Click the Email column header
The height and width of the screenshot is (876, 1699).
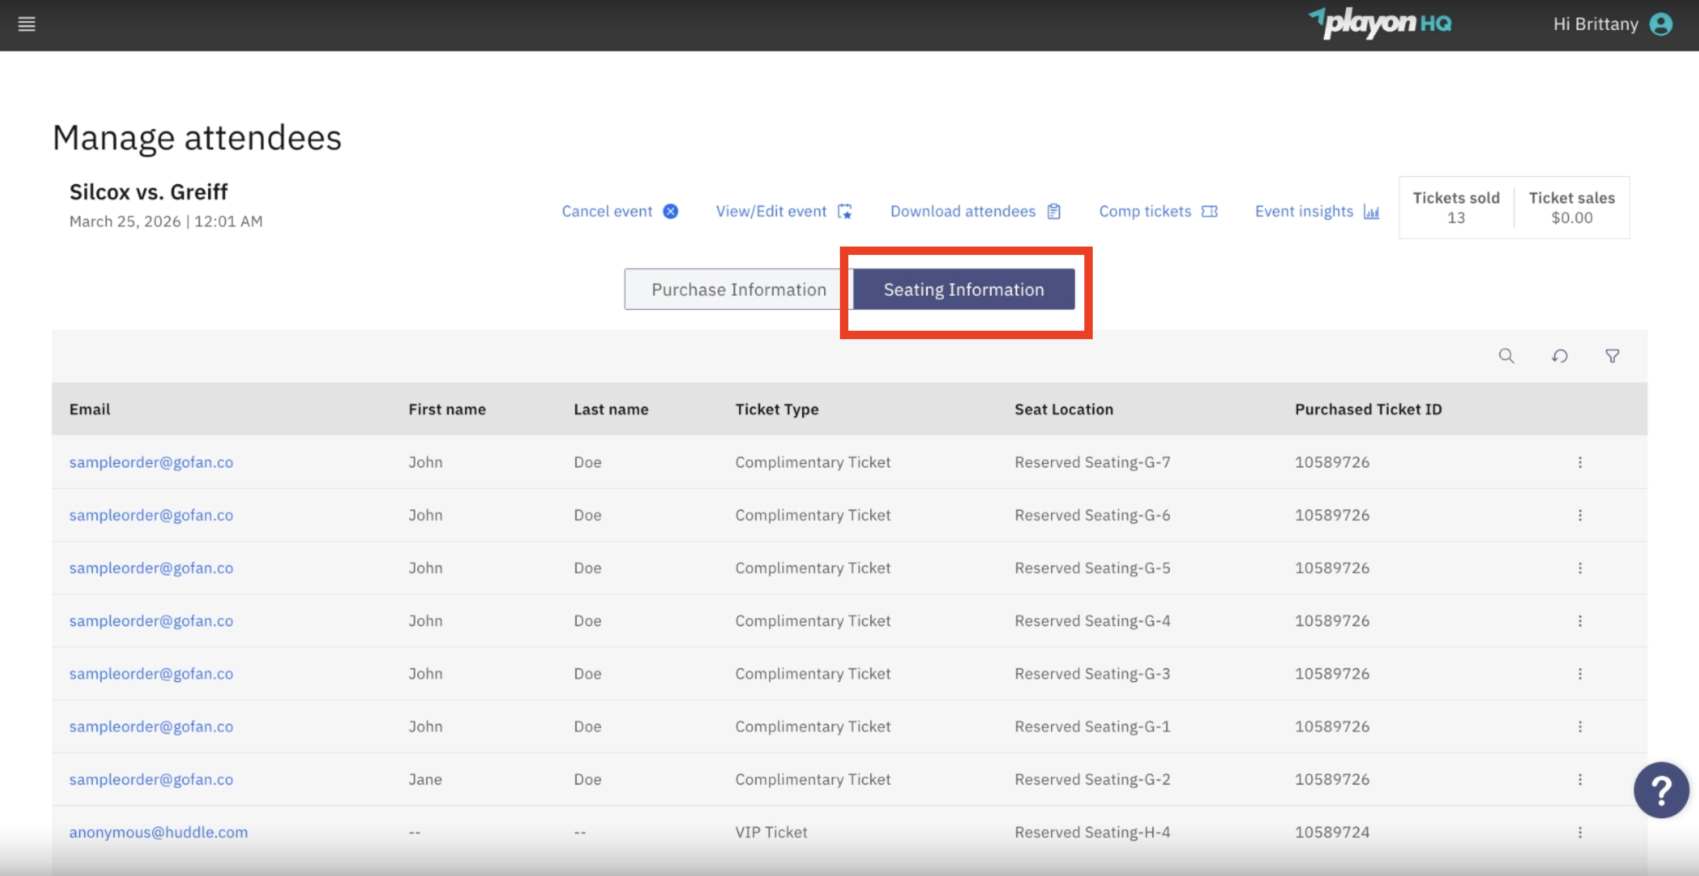[x=90, y=409]
